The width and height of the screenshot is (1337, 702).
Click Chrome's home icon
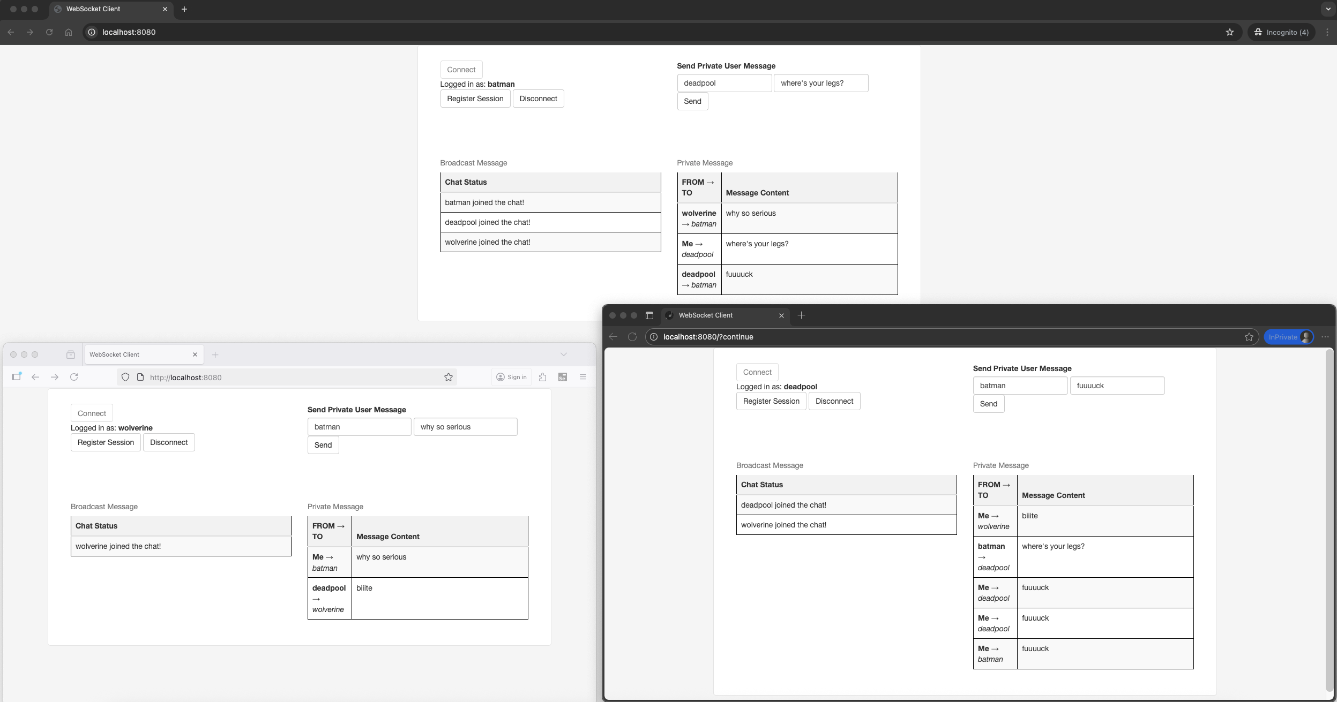tap(69, 32)
